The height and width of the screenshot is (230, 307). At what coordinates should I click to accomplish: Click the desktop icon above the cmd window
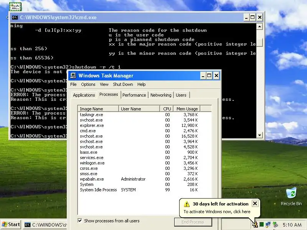point(15,7)
